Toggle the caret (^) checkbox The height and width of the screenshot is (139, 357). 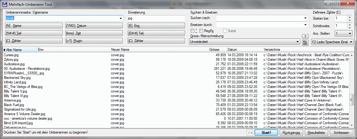193,31
